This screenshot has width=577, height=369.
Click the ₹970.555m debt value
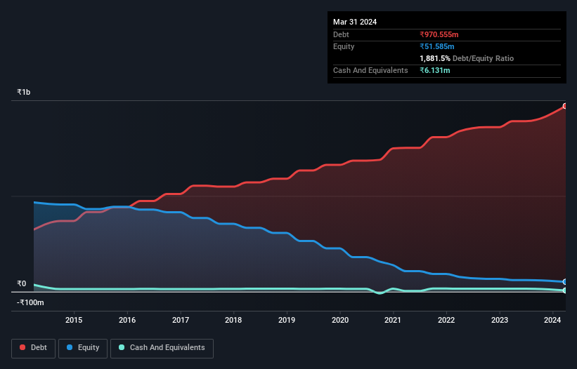[439, 34]
